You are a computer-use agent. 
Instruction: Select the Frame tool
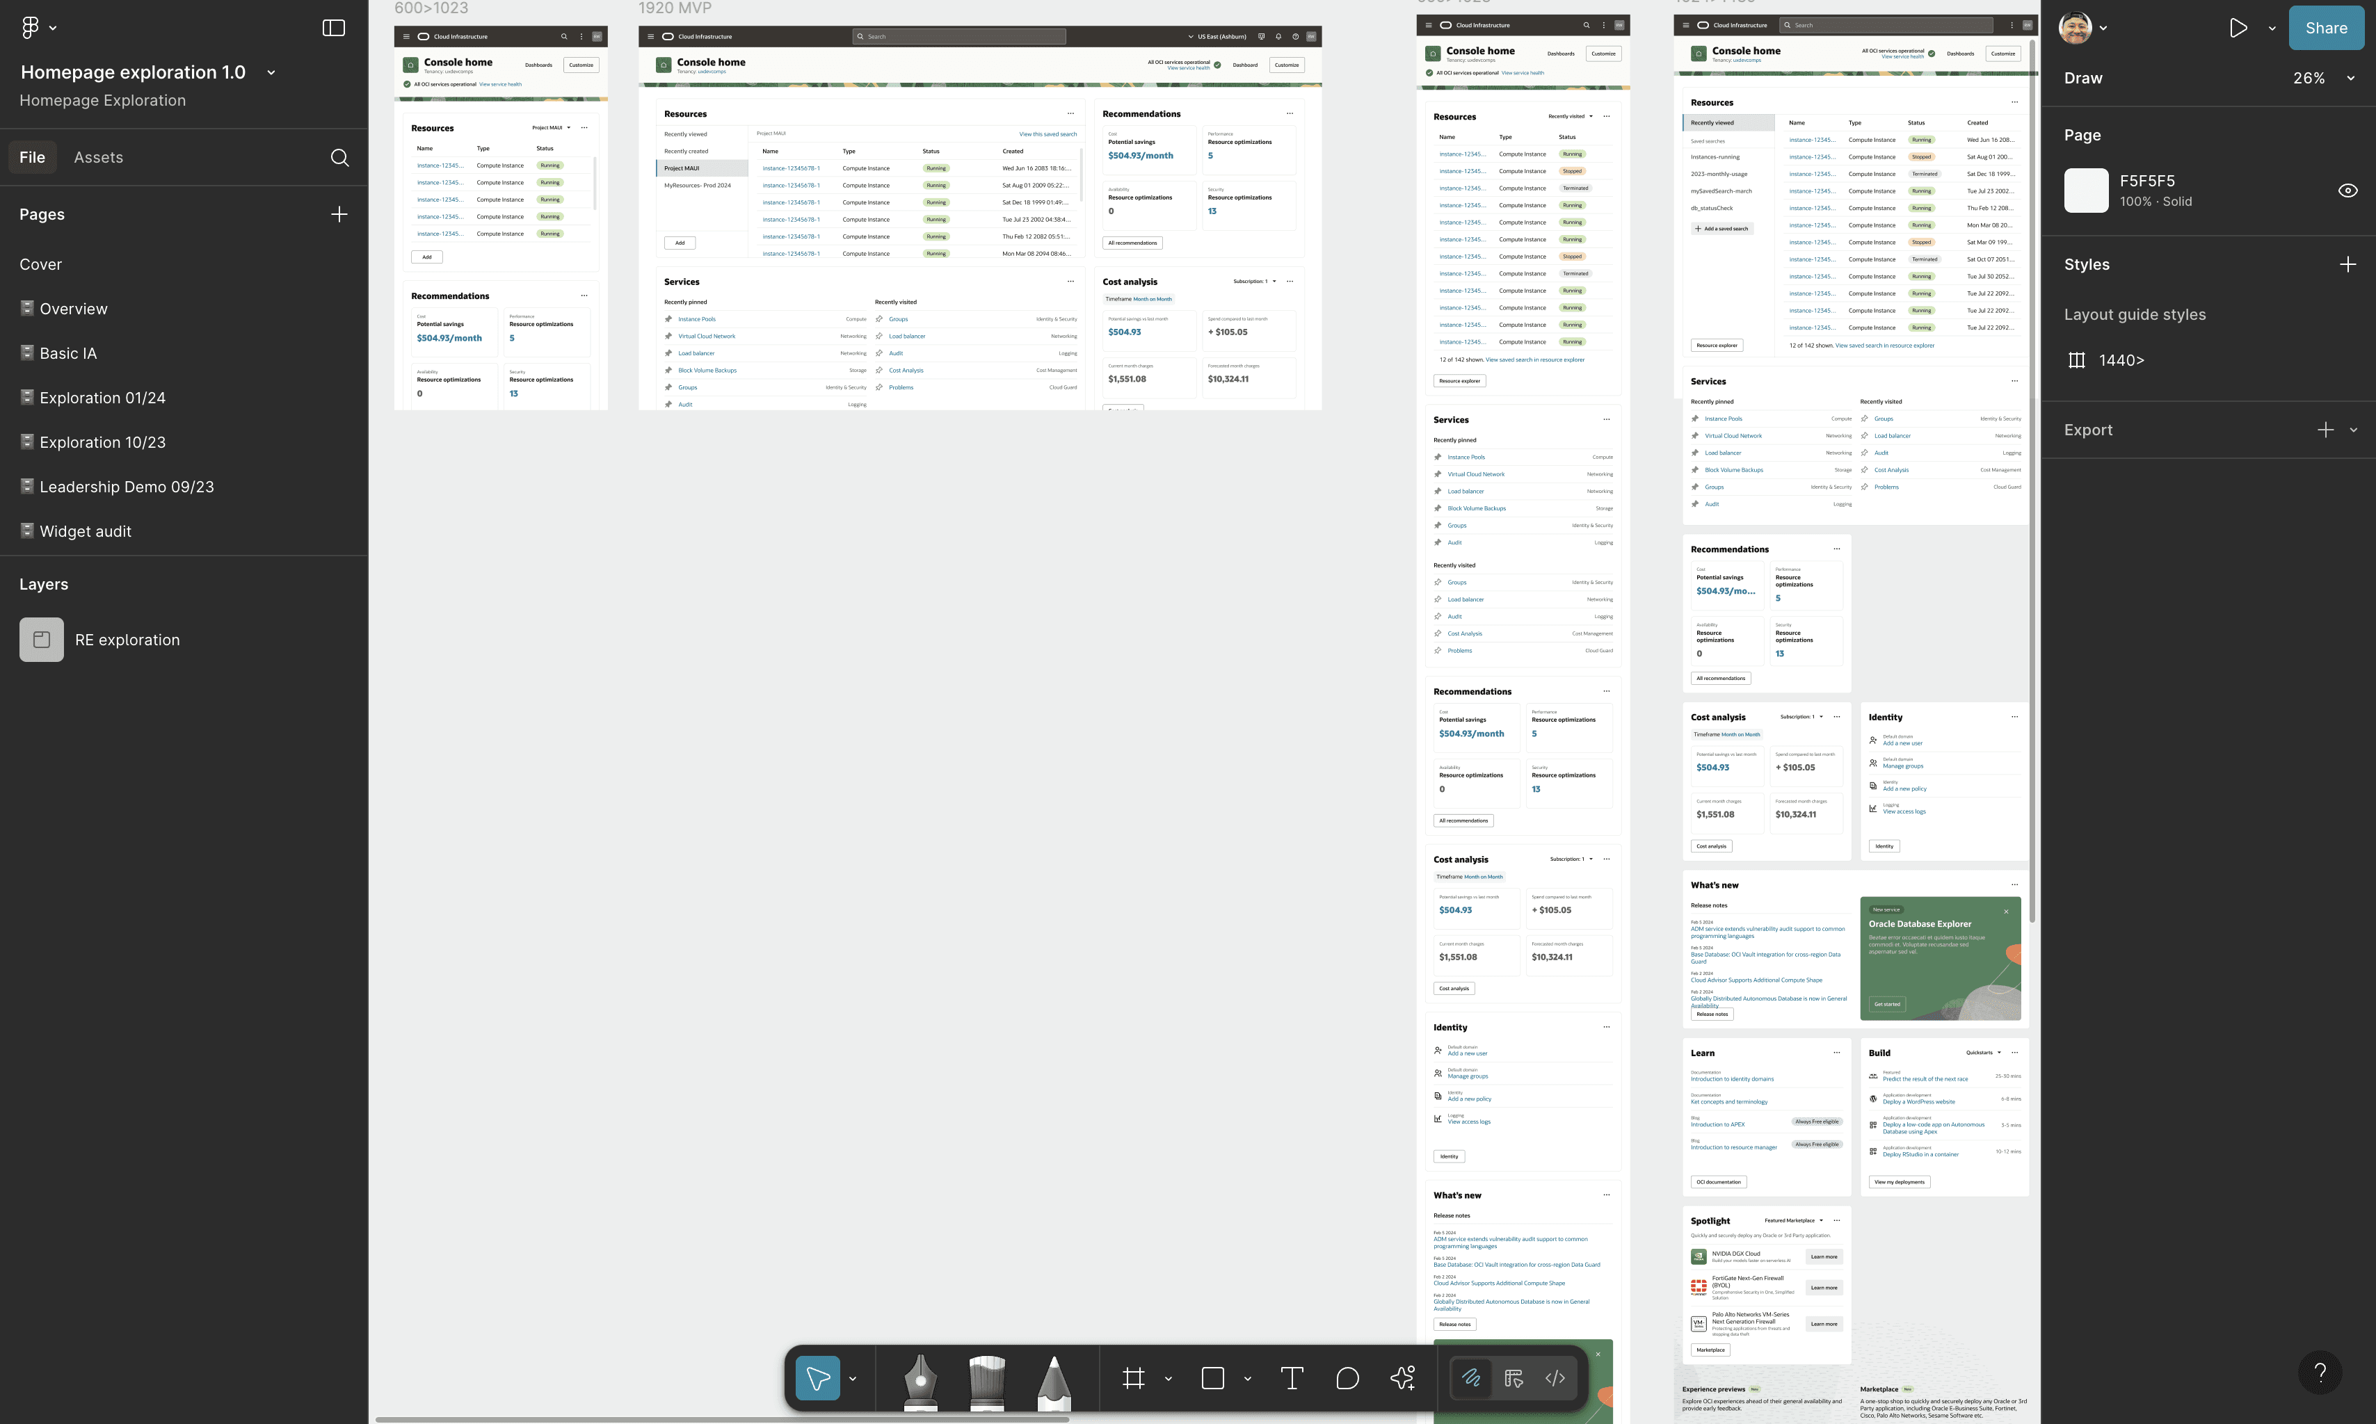click(1133, 1379)
